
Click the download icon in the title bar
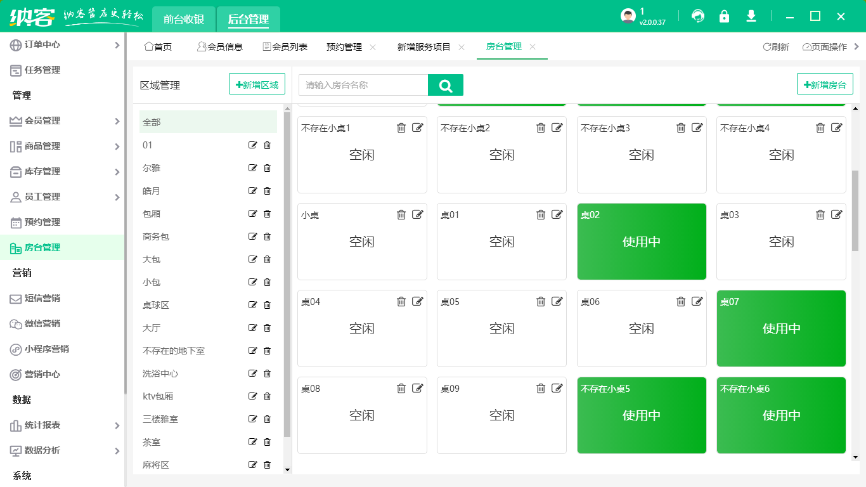click(751, 17)
